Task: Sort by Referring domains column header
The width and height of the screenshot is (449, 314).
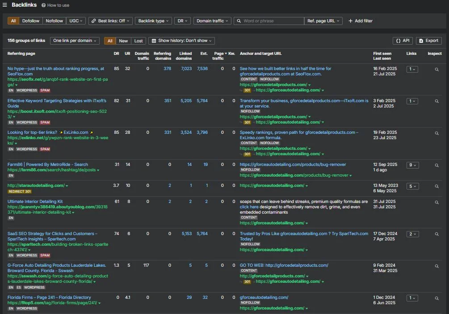Action: click(162, 56)
